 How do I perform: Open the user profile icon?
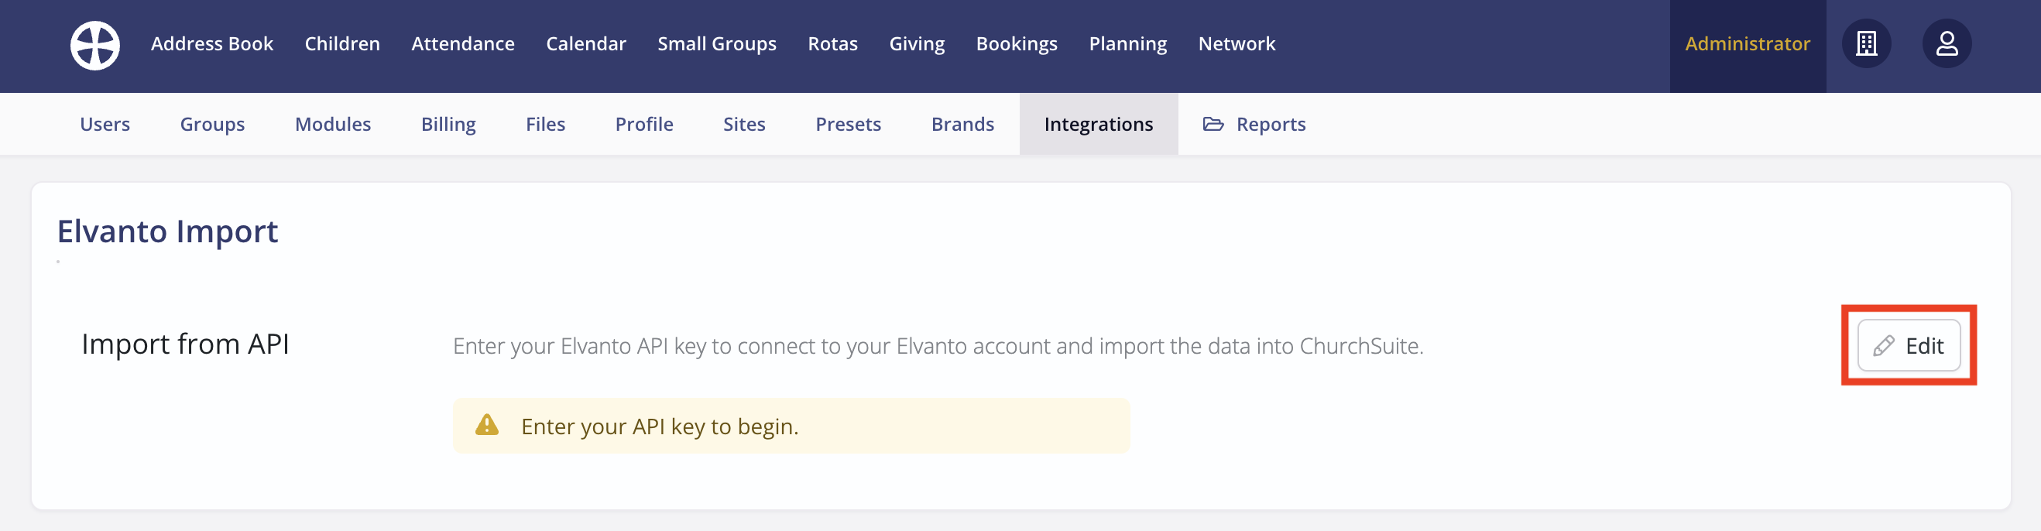coord(1946,43)
